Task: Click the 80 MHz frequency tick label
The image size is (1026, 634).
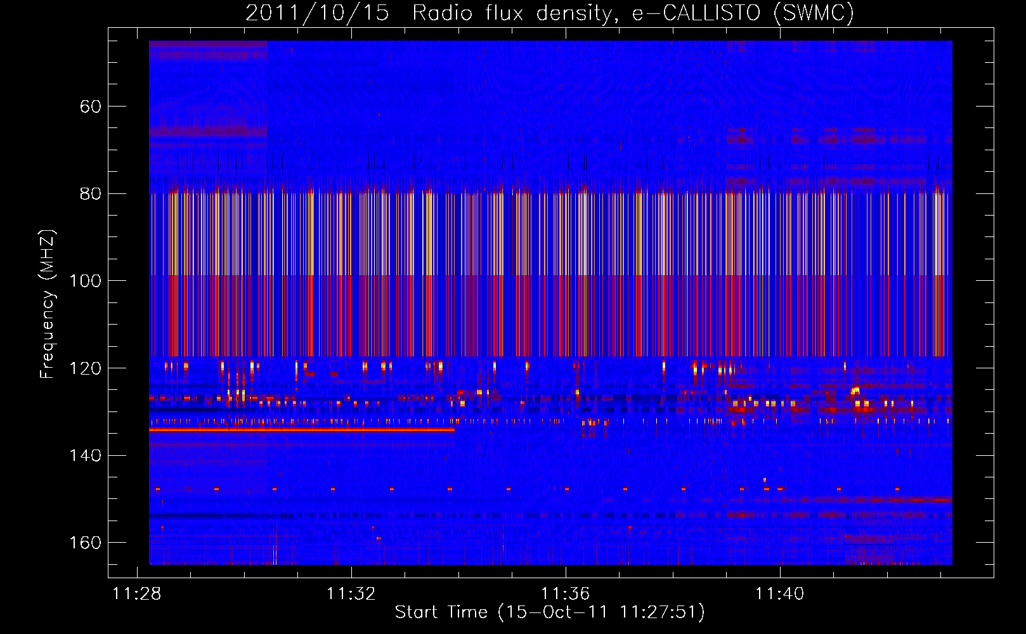Action: (x=91, y=193)
